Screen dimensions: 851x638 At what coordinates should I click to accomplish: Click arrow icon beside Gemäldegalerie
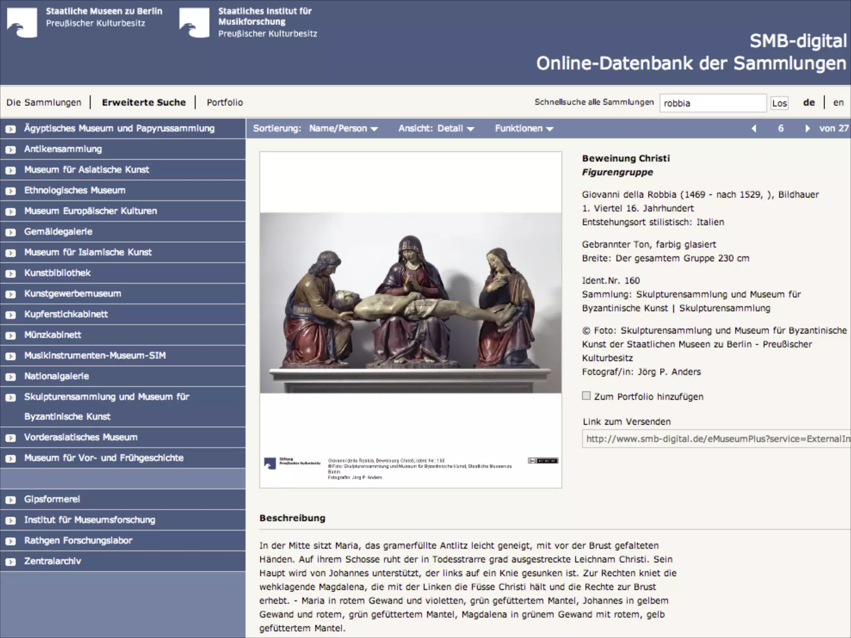pos(10,232)
